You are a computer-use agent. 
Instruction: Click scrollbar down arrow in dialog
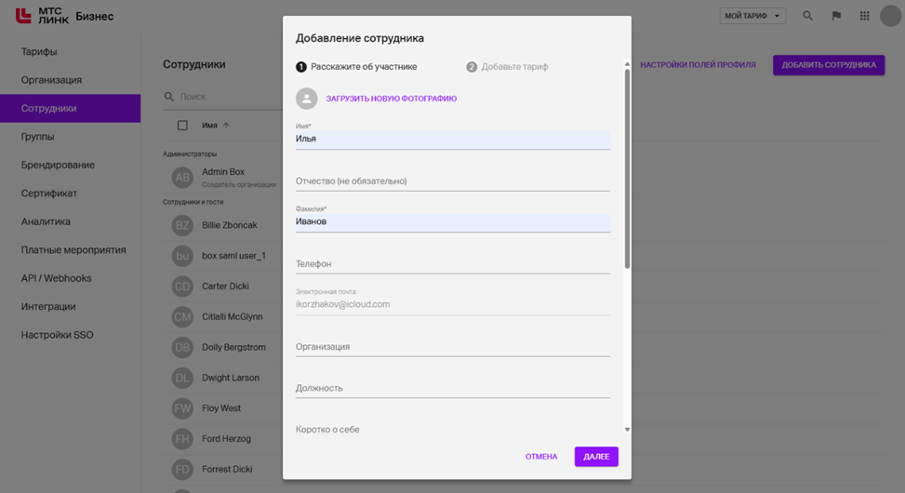(627, 430)
